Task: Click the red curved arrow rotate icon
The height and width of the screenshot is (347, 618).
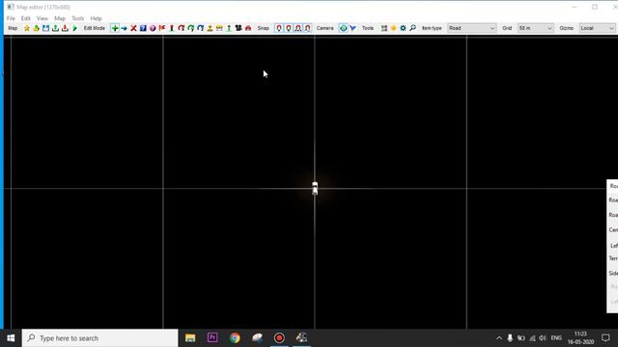Action: 182,28
